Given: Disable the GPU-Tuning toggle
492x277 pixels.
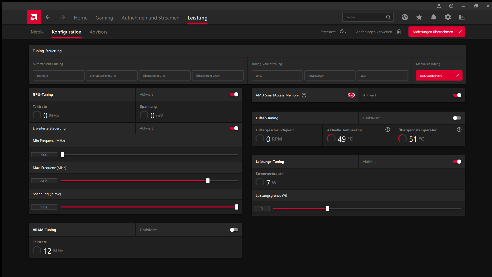Looking at the screenshot, I should pyautogui.click(x=234, y=94).
